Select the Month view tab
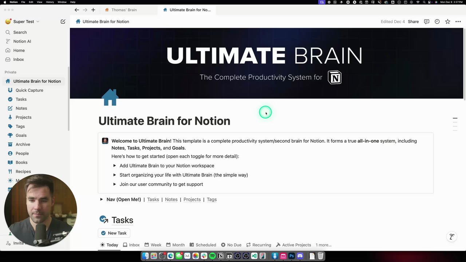 [x=175, y=245]
